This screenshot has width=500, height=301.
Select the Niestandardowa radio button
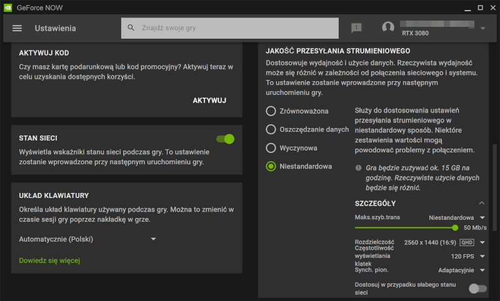click(x=271, y=166)
